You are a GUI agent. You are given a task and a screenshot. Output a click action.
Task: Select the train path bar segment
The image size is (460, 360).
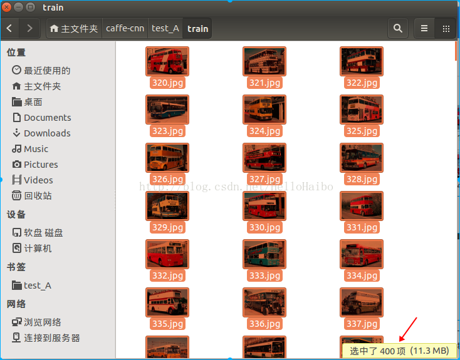pyautogui.click(x=197, y=28)
